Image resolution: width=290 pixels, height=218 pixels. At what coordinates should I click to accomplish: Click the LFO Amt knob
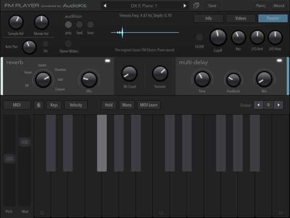pos(257,37)
